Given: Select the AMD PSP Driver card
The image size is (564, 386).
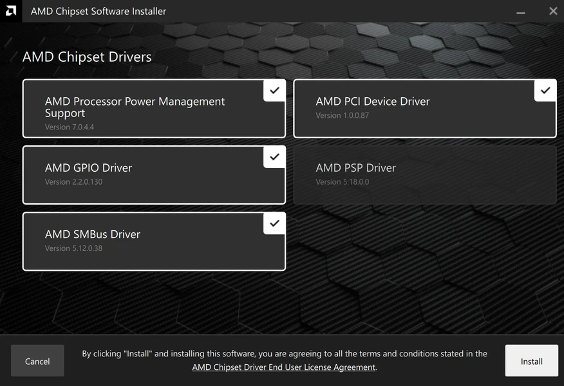Looking at the screenshot, I should pyautogui.click(x=425, y=174).
